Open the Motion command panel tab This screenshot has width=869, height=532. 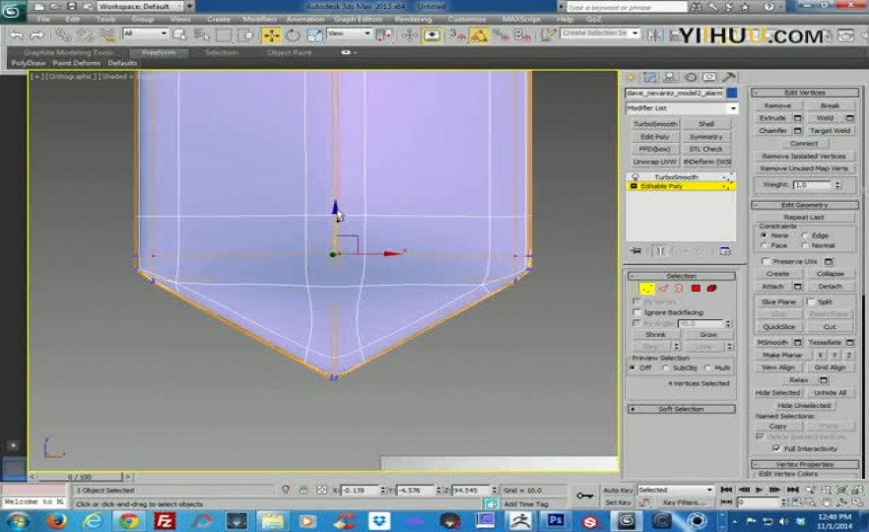coord(691,77)
